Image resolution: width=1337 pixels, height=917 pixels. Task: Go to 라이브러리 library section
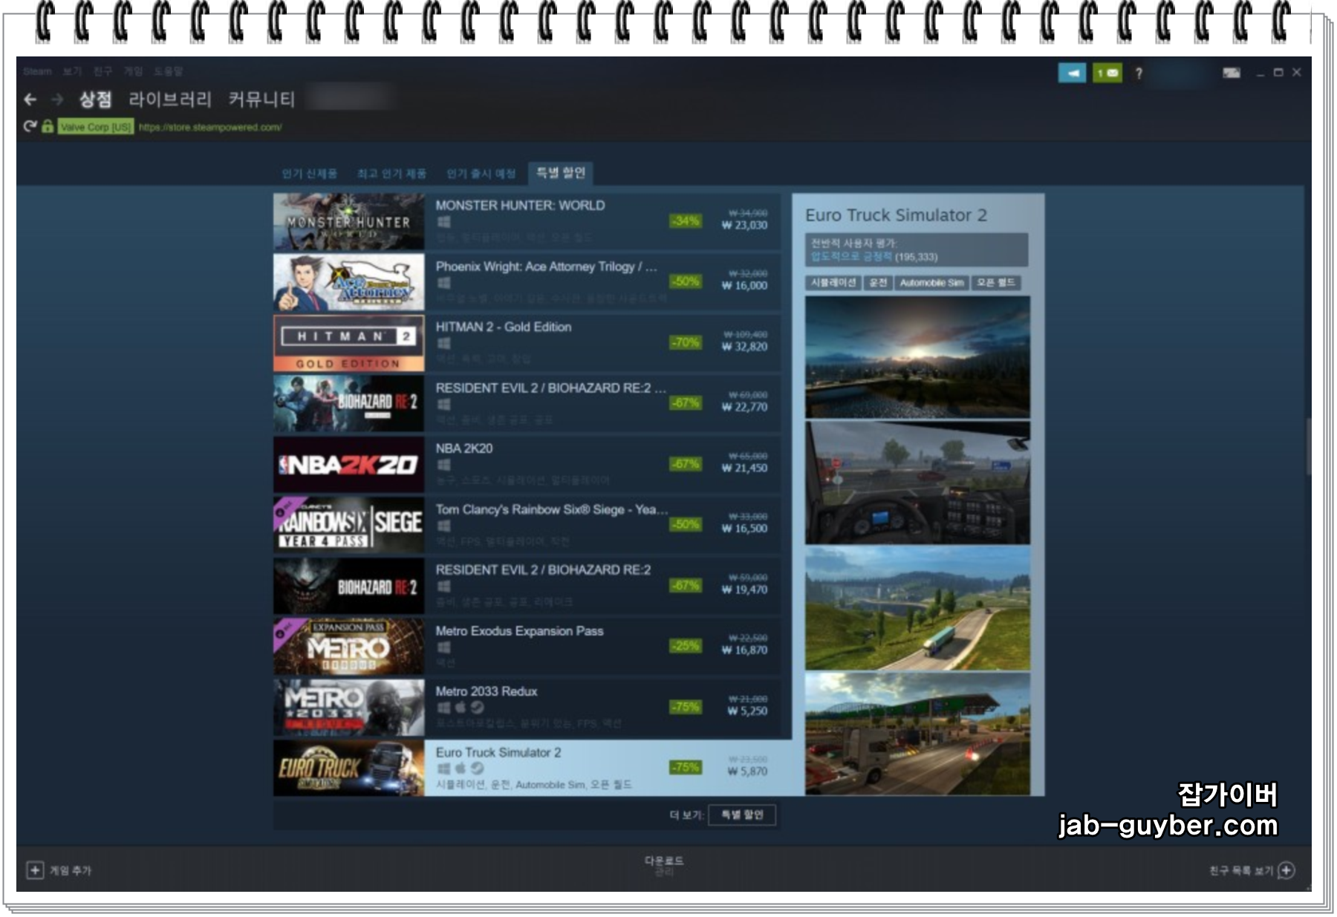point(170,99)
